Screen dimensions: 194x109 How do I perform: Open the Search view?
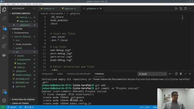tap(4, 19)
